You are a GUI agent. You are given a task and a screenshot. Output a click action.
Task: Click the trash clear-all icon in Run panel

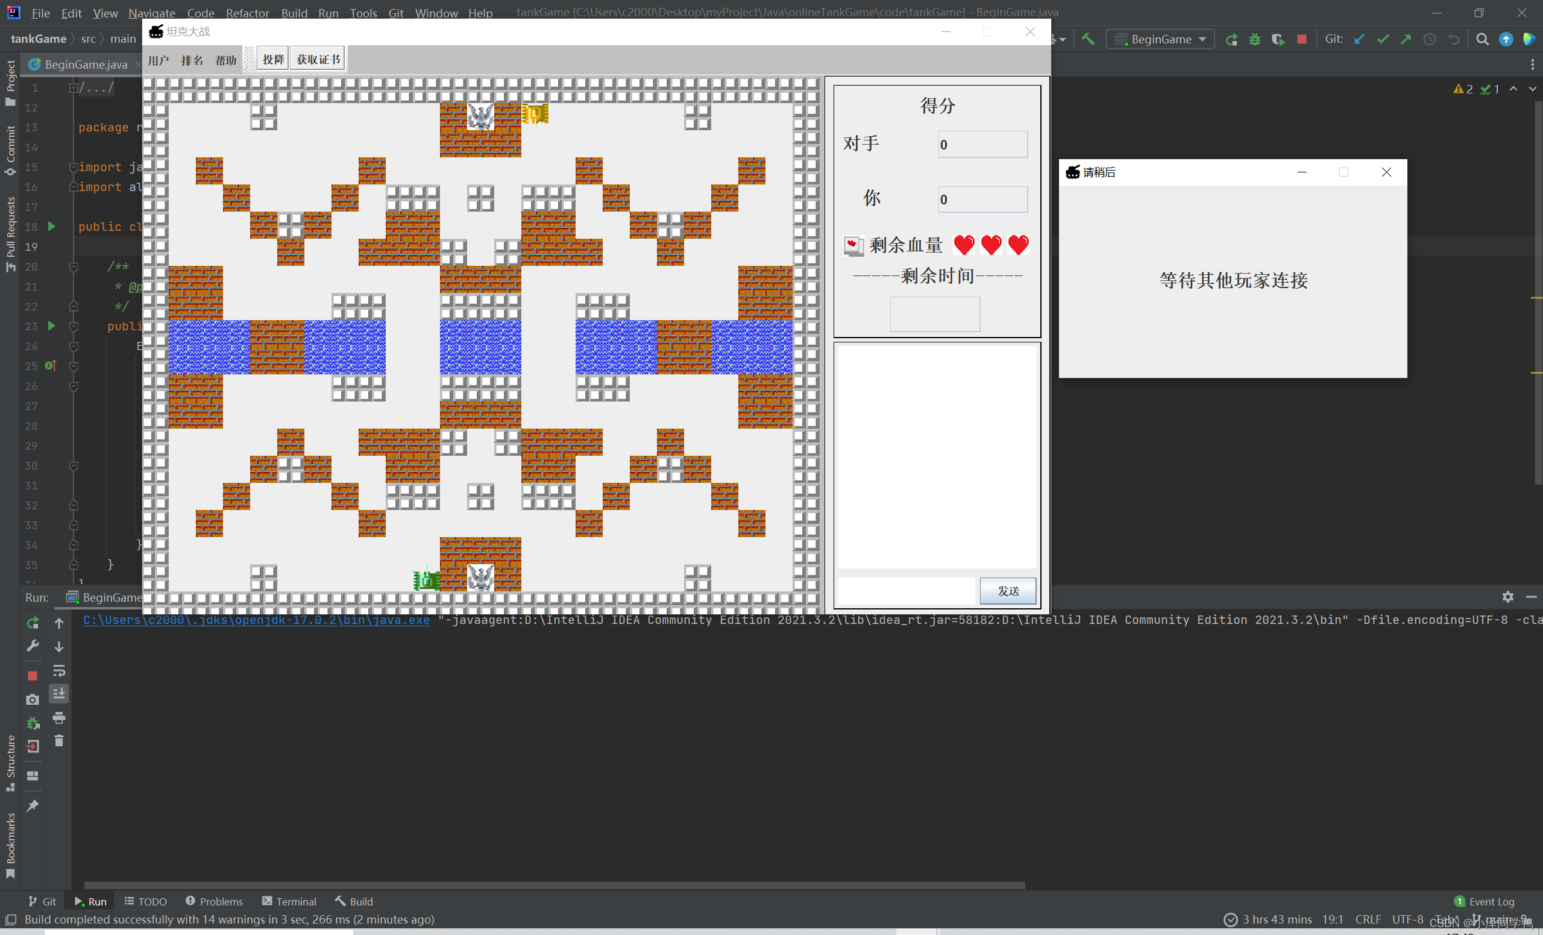click(x=59, y=741)
